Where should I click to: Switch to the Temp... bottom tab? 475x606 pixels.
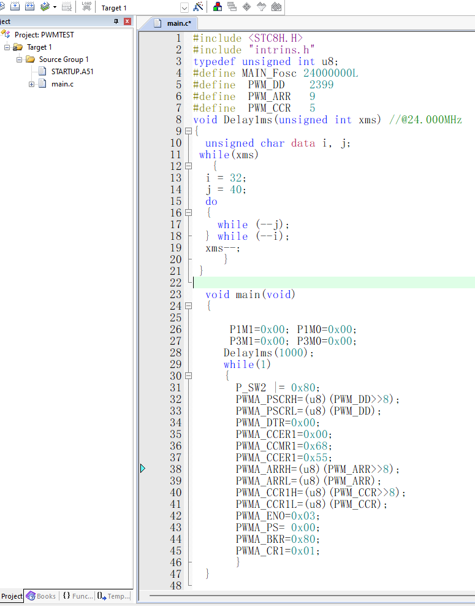point(113,596)
